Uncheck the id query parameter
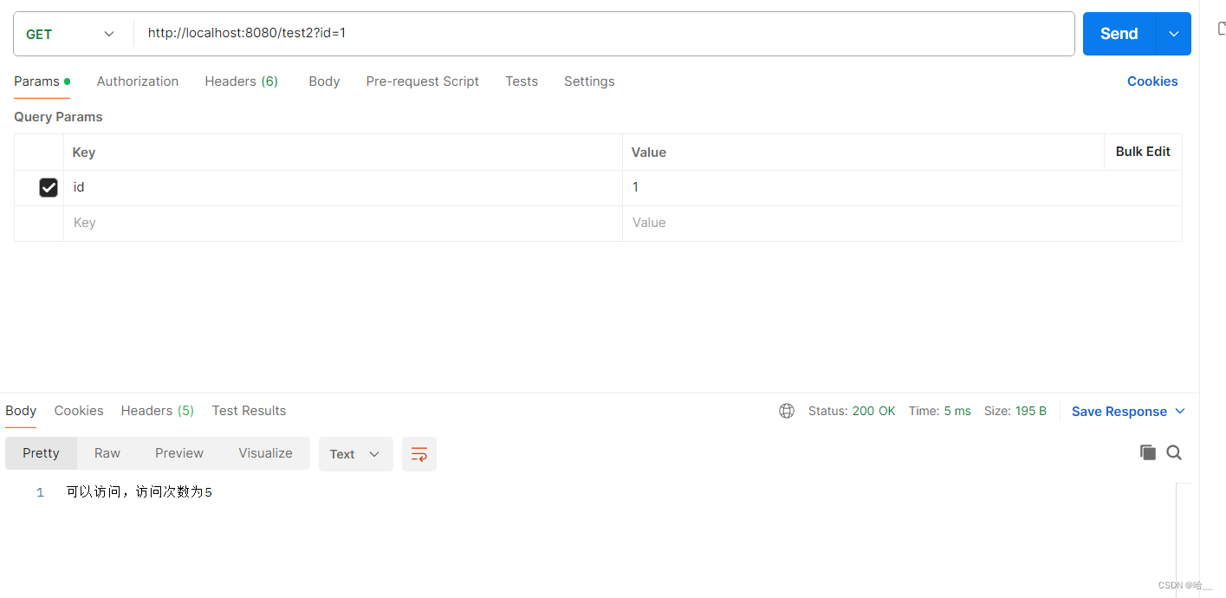1226x598 pixels. (x=49, y=187)
